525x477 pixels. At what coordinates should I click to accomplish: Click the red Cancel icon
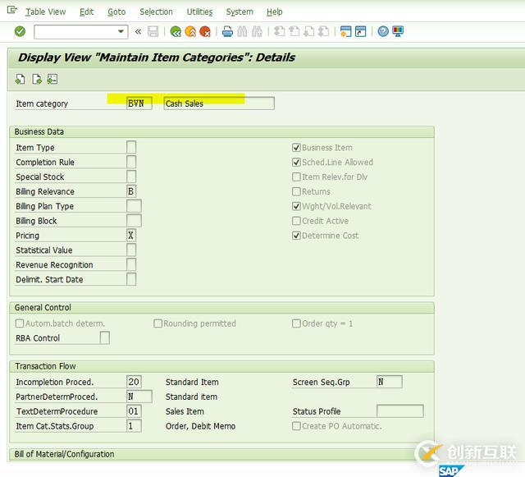tap(205, 32)
